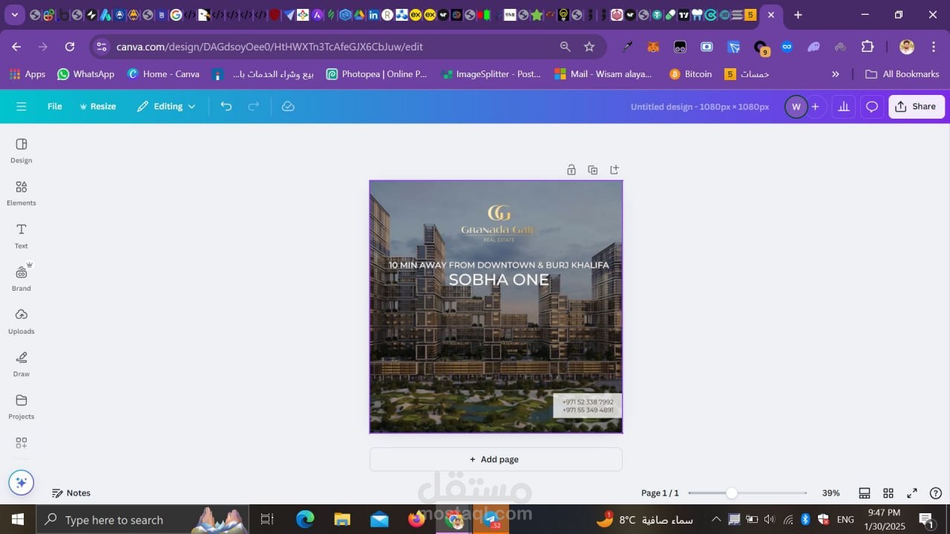Image resolution: width=950 pixels, height=534 pixels.
Task: Undo the last action in Canva
Action: [226, 107]
